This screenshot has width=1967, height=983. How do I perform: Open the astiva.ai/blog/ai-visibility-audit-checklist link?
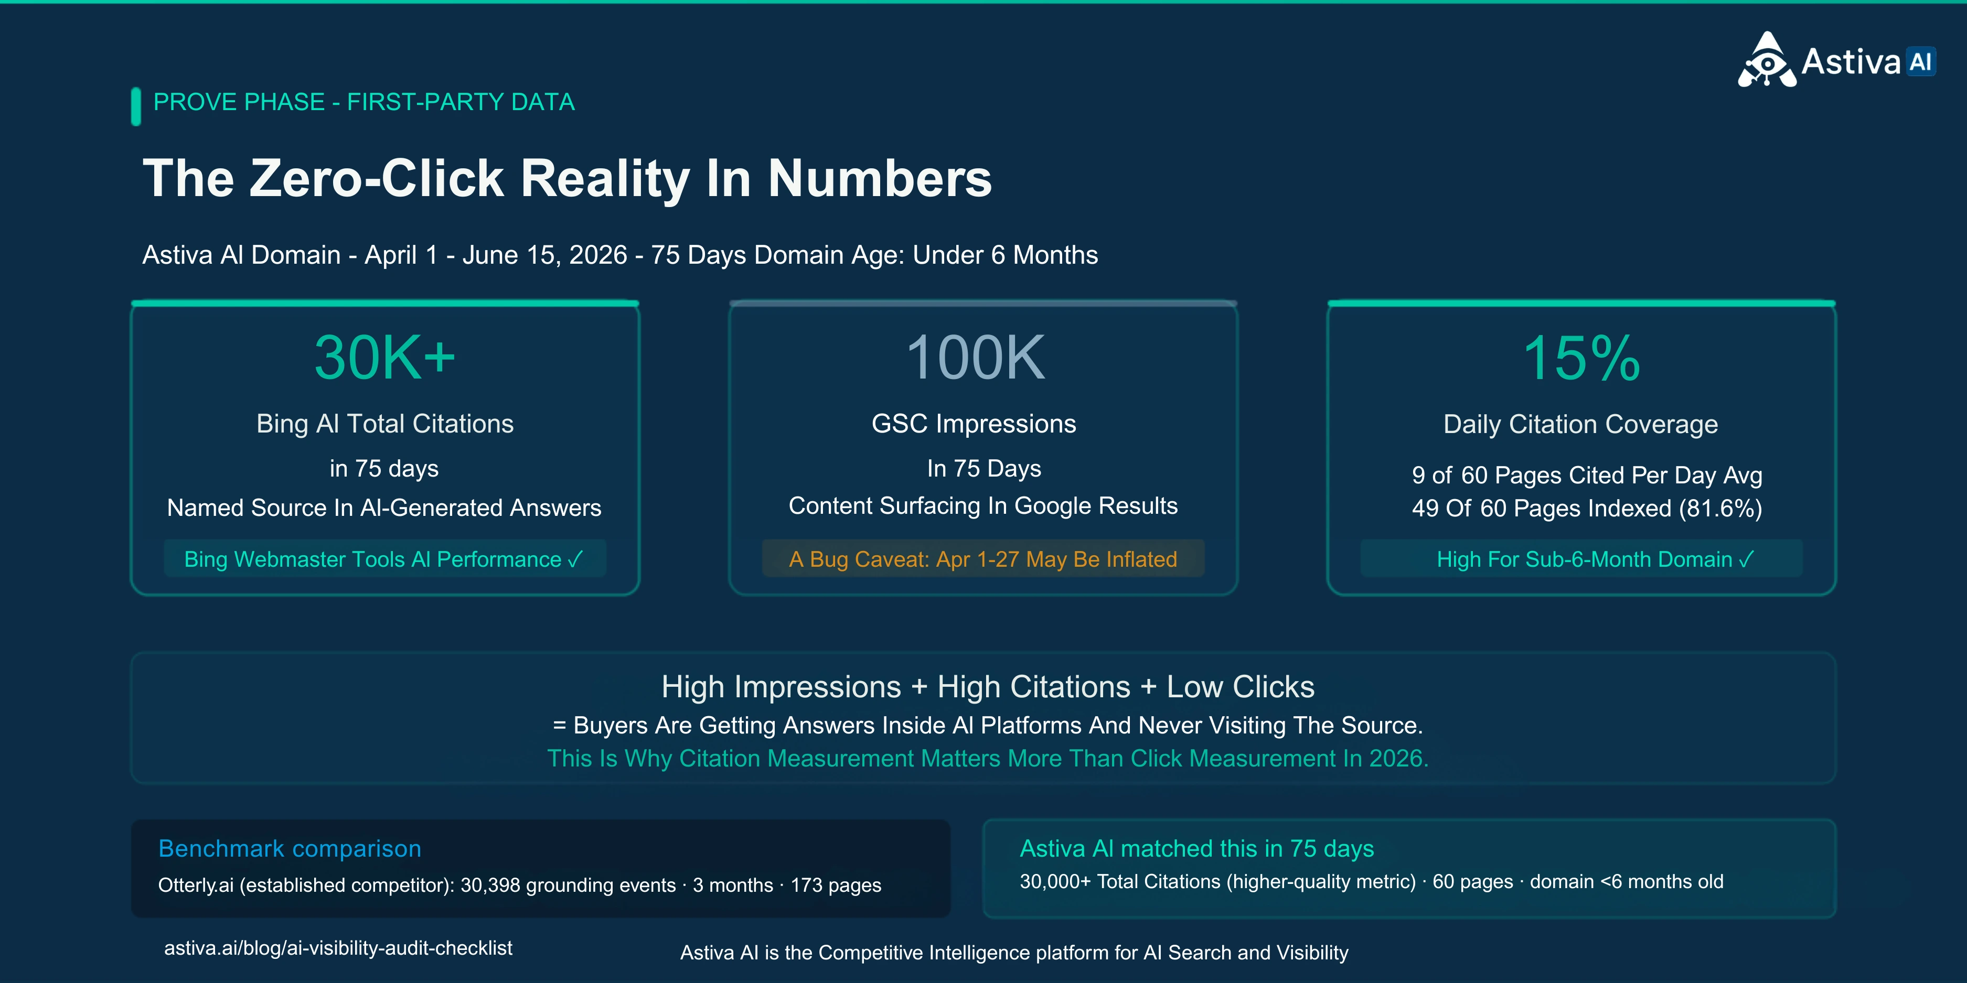click(x=338, y=948)
